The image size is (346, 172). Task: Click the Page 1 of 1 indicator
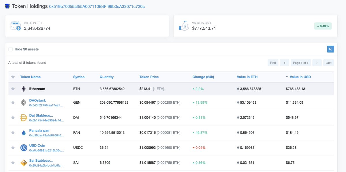pyautogui.click(x=301, y=63)
